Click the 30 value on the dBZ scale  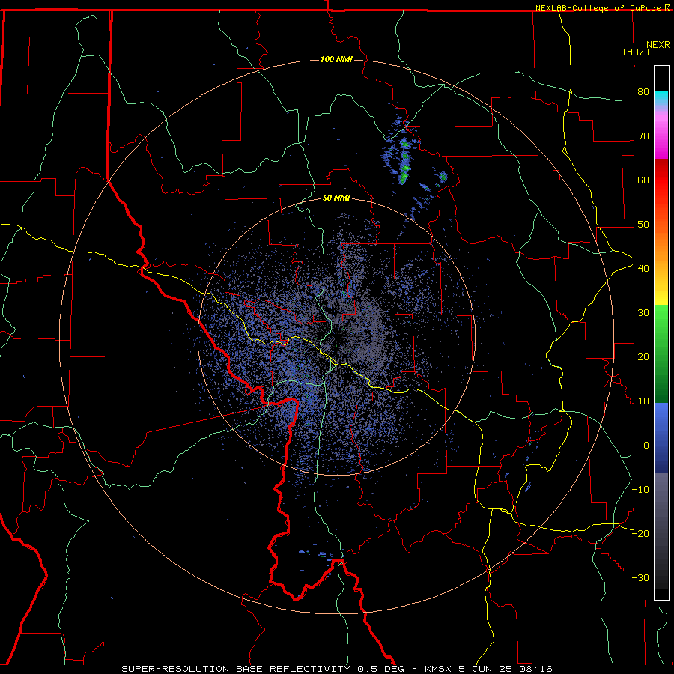point(643,312)
